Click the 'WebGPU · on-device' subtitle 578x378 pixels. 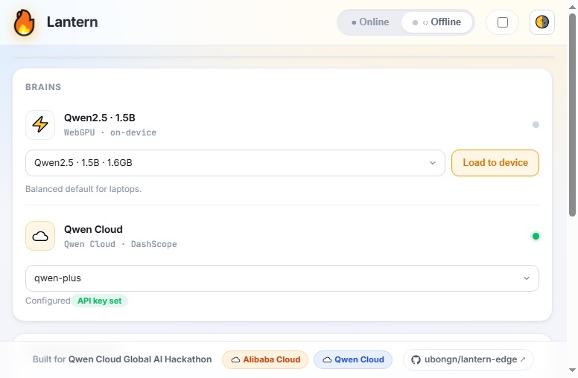(109, 132)
